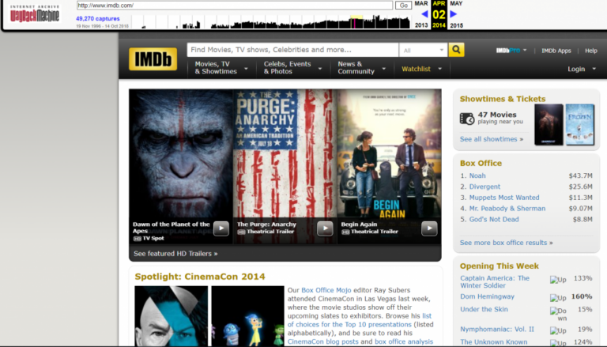
Task: Open See all showtimes link
Action: 492,139
